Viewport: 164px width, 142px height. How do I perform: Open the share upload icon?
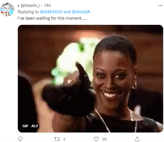[x=137, y=139]
